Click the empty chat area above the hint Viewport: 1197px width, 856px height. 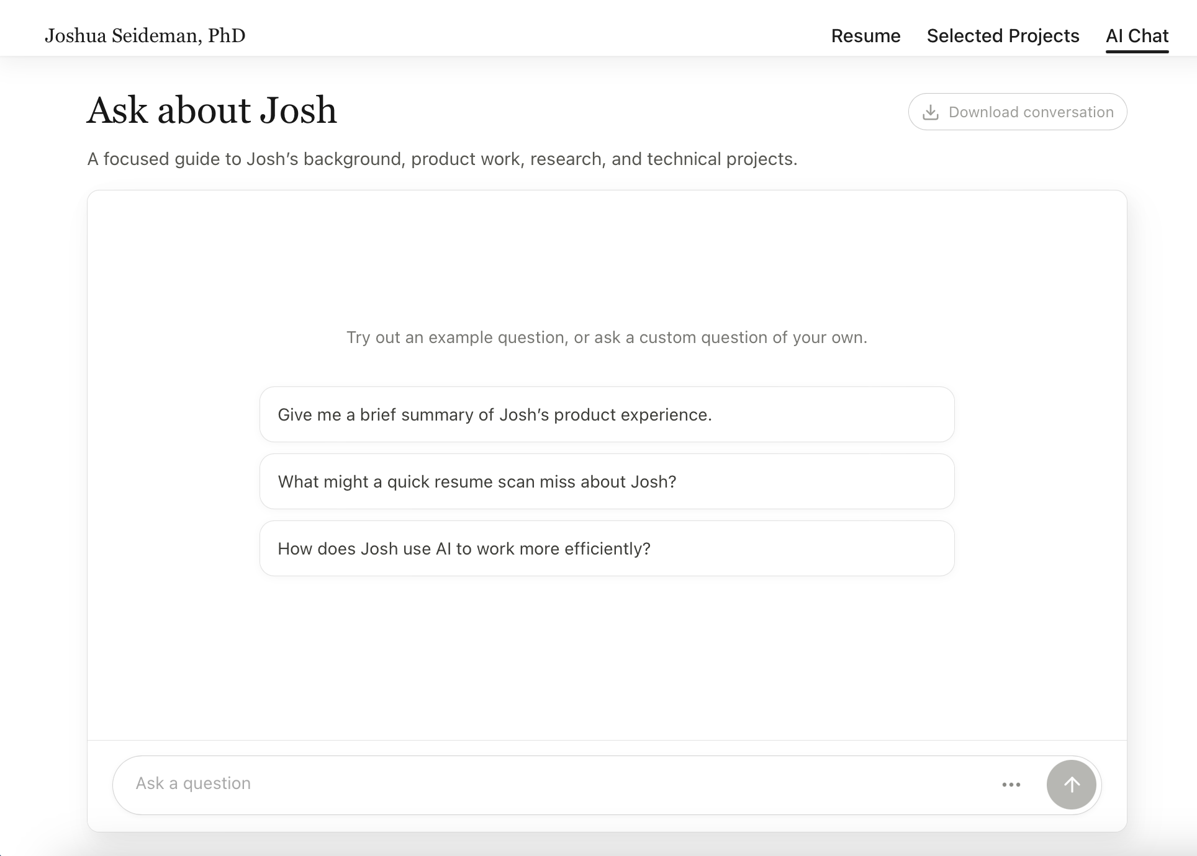pyautogui.click(x=607, y=261)
